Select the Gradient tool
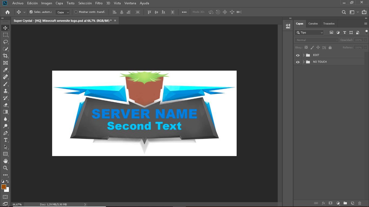The width and height of the screenshot is (369, 207). pos(5,112)
